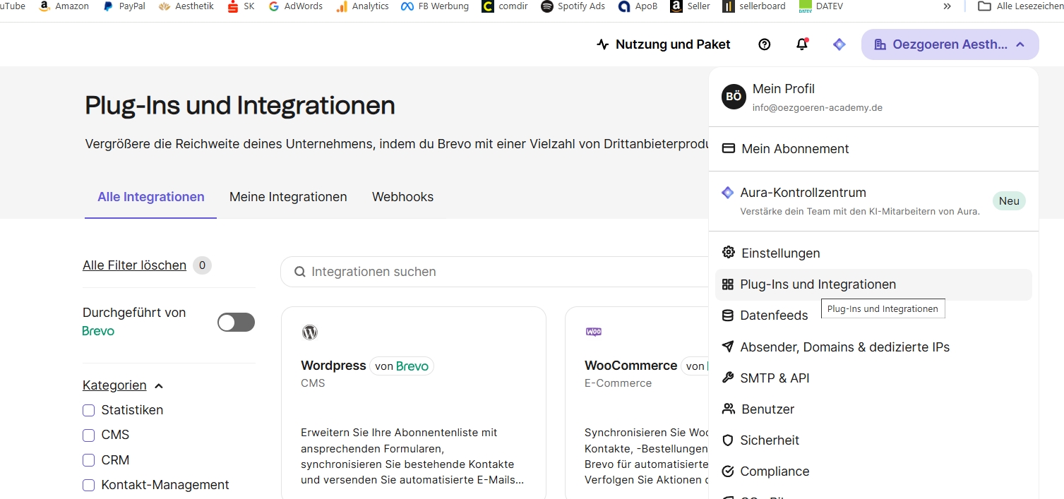The height and width of the screenshot is (499, 1064).
Task: Switch to the Meine Integrationen tab
Action: pos(288,197)
